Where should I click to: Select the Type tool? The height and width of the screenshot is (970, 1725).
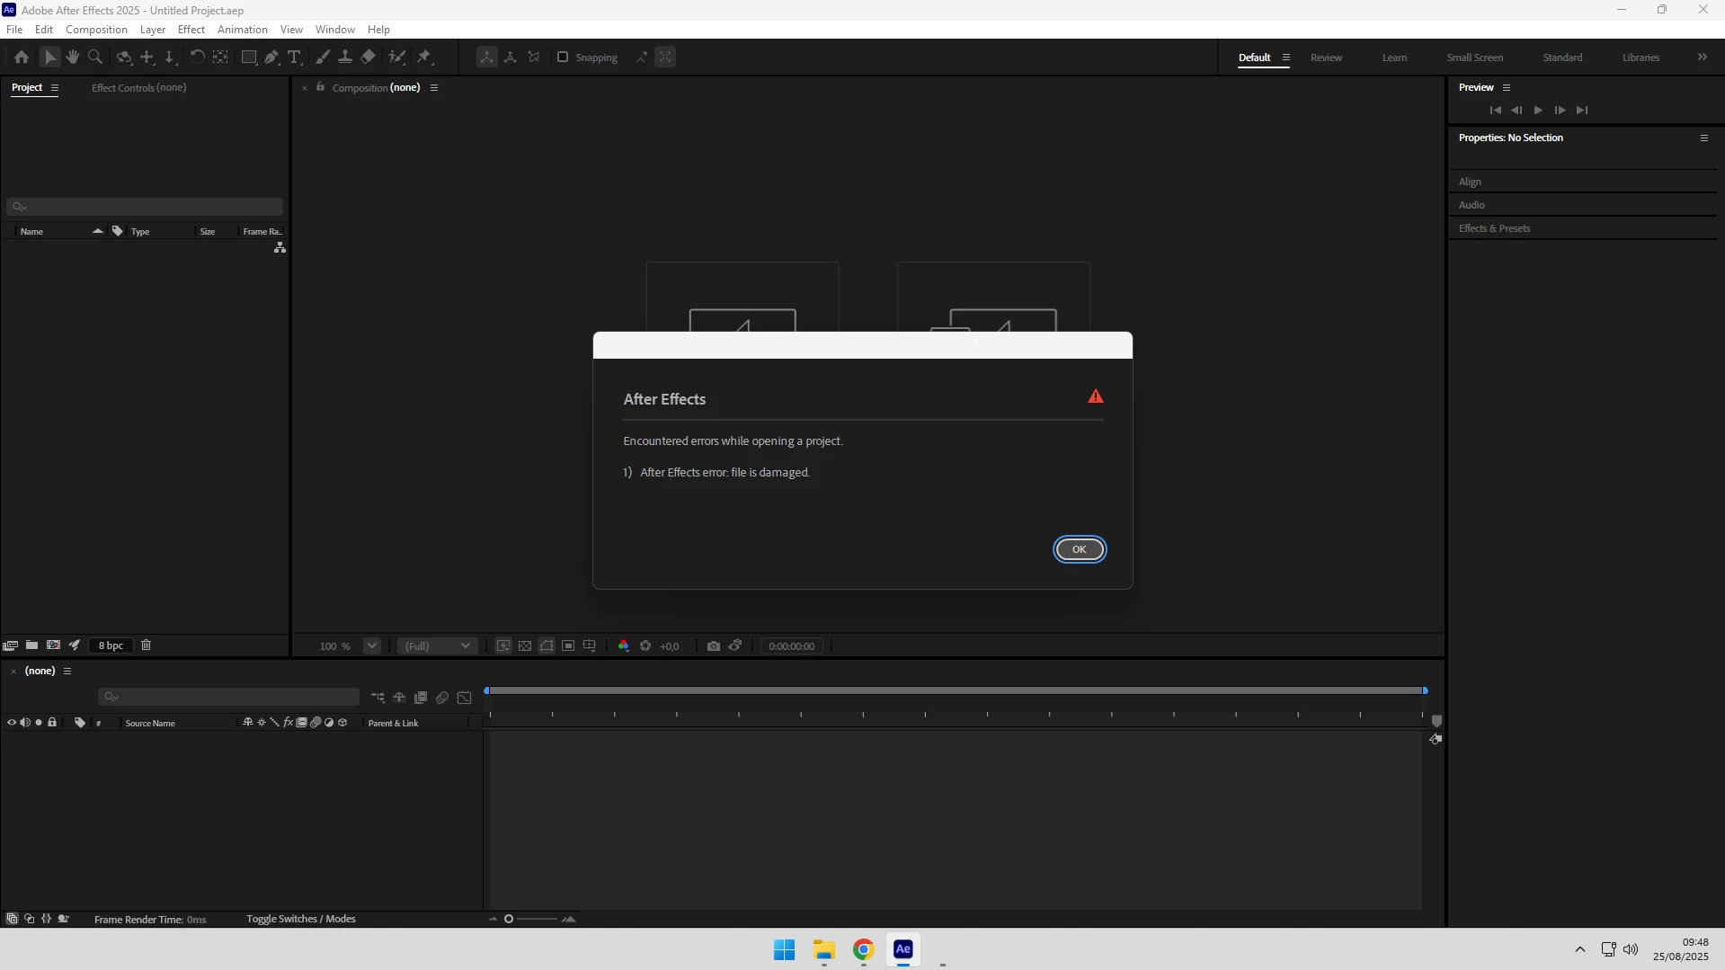click(294, 57)
